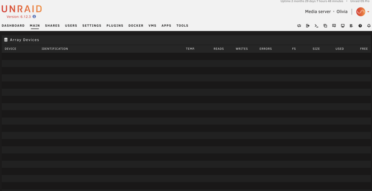Open the Shares tab
372x191 pixels.
[52, 26]
